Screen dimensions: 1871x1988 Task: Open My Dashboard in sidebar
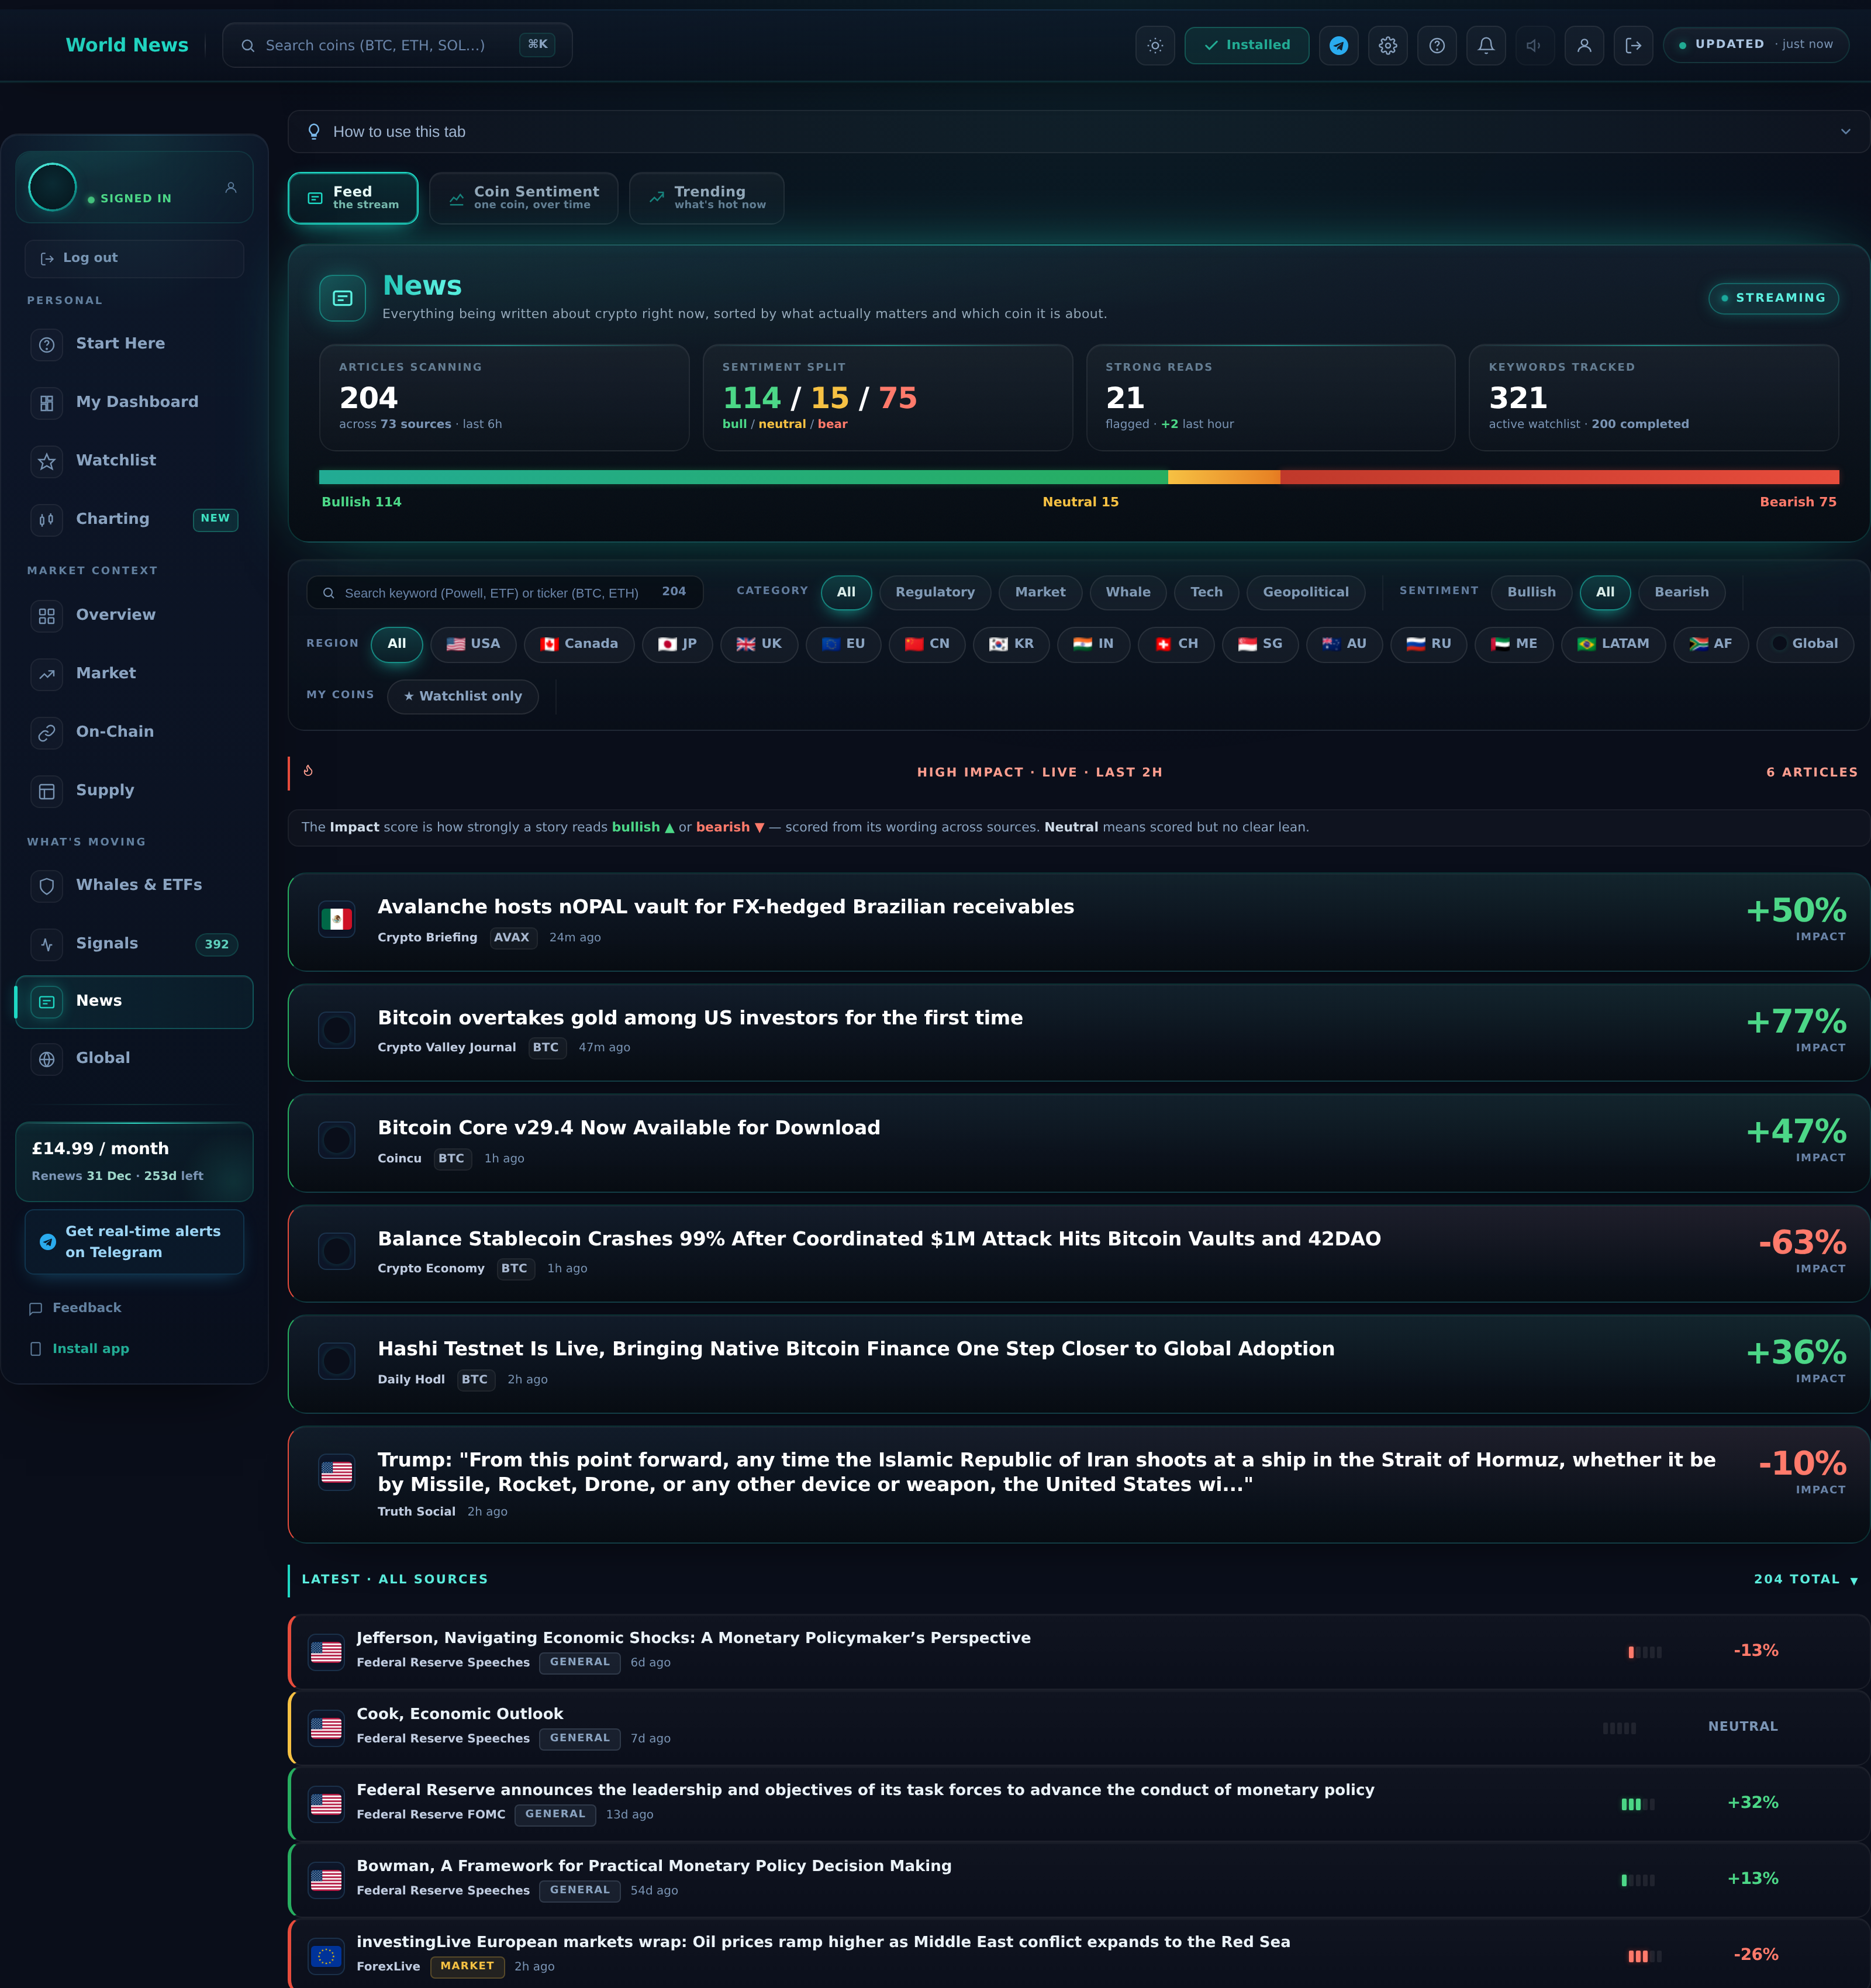pos(134,402)
